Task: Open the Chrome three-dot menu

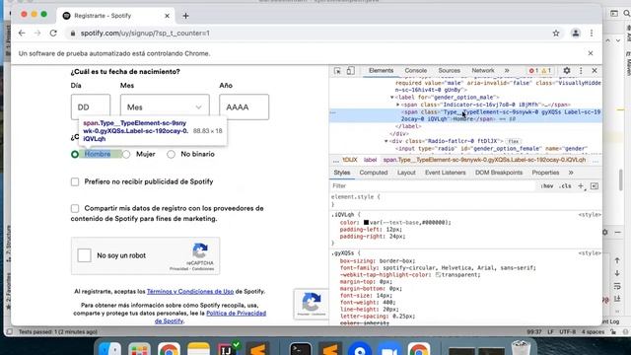Action: pos(592,34)
